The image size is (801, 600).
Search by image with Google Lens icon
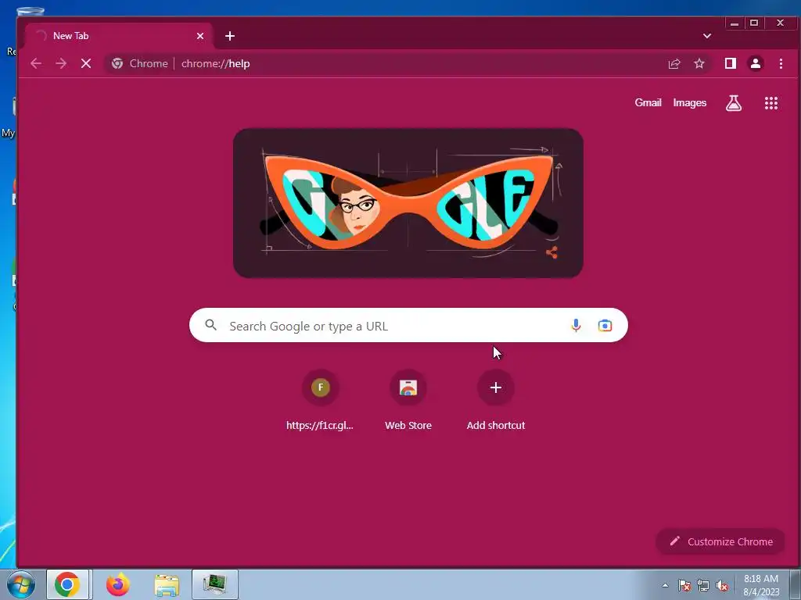click(605, 326)
